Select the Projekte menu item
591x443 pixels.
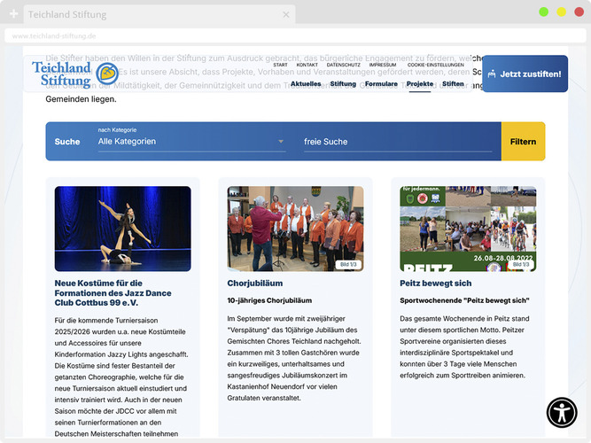click(x=420, y=83)
